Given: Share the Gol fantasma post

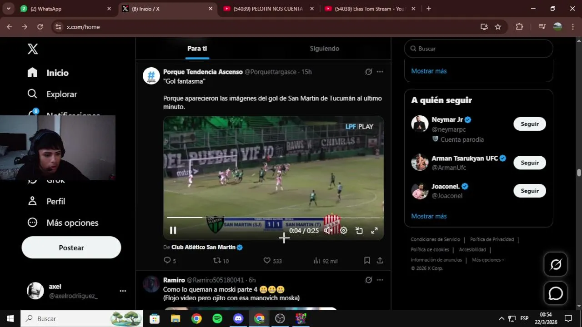Looking at the screenshot, I should tap(380, 261).
